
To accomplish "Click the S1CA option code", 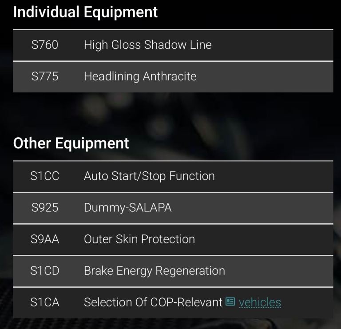I will click(44, 303).
